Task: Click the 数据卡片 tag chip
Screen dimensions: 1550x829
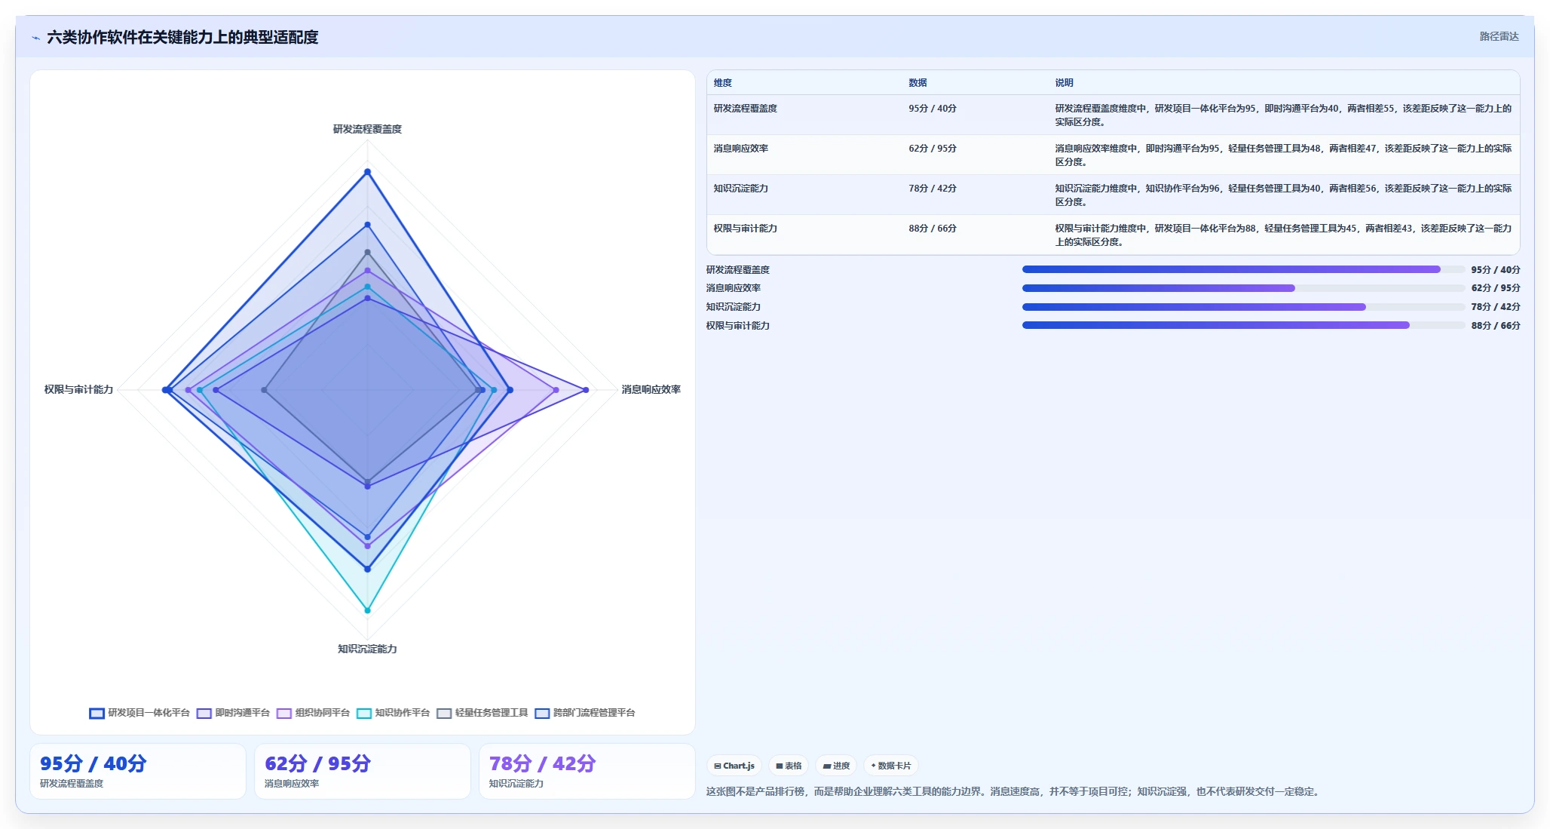Action: pyautogui.click(x=891, y=766)
